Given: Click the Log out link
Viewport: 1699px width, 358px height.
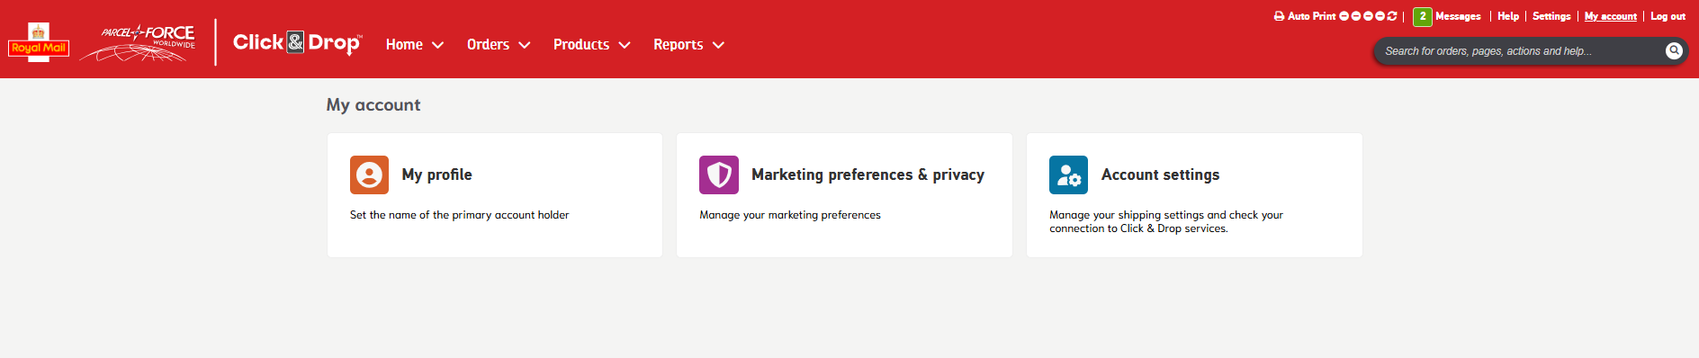Looking at the screenshot, I should (x=1668, y=16).
